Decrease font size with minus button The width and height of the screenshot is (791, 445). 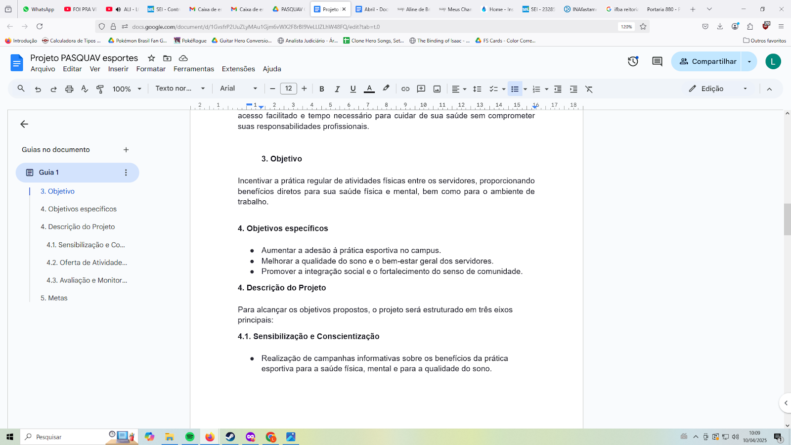click(272, 89)
